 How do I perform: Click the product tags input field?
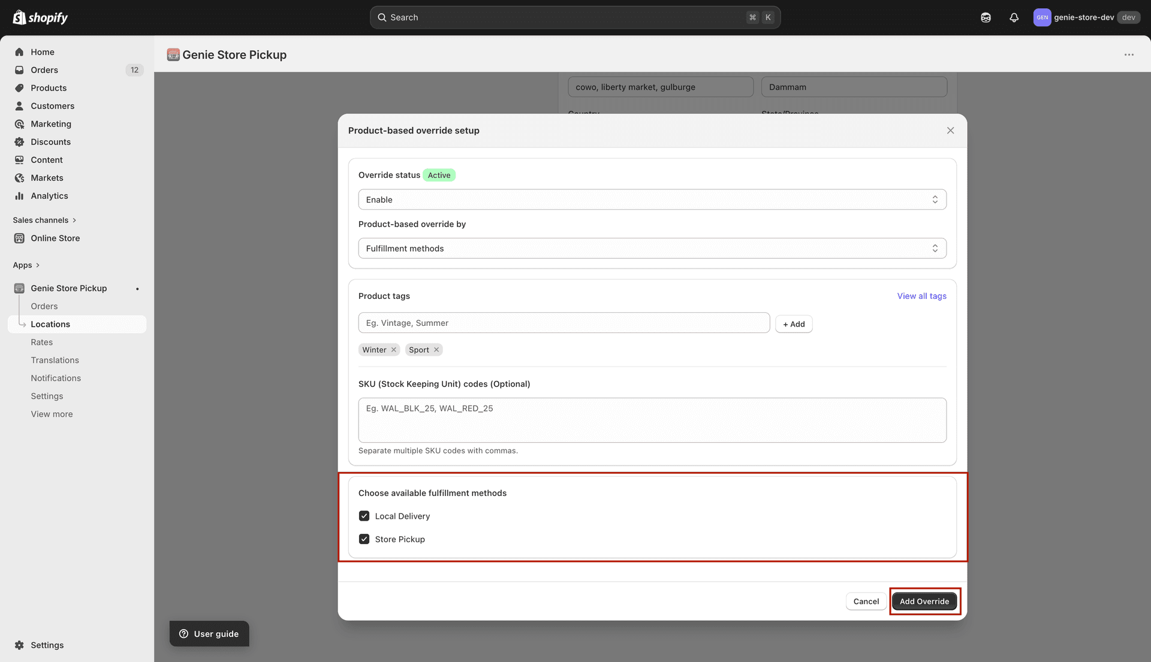click(x=564, y=323)
